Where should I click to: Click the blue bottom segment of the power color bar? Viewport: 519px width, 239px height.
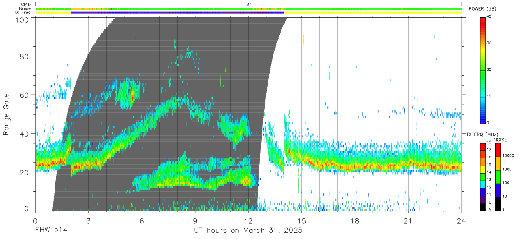pyautogui.click(x=483, y=116)
